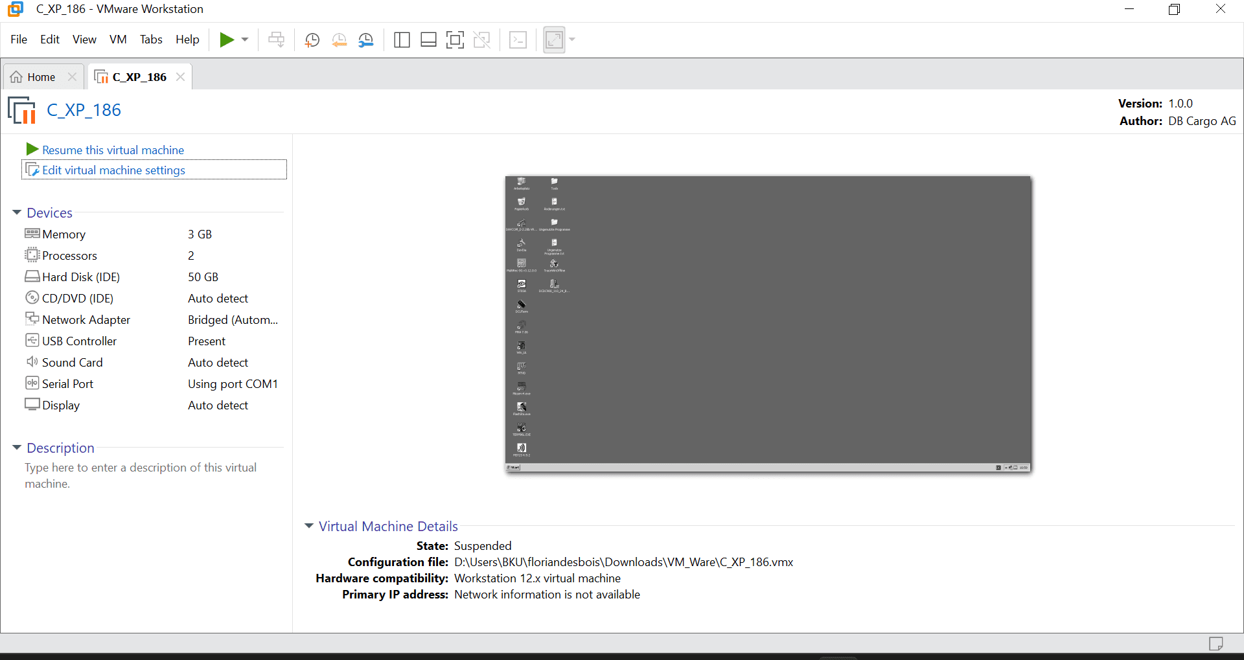Close the Home tab
This screenshot has width=1244, height=660.
point(73,77)
